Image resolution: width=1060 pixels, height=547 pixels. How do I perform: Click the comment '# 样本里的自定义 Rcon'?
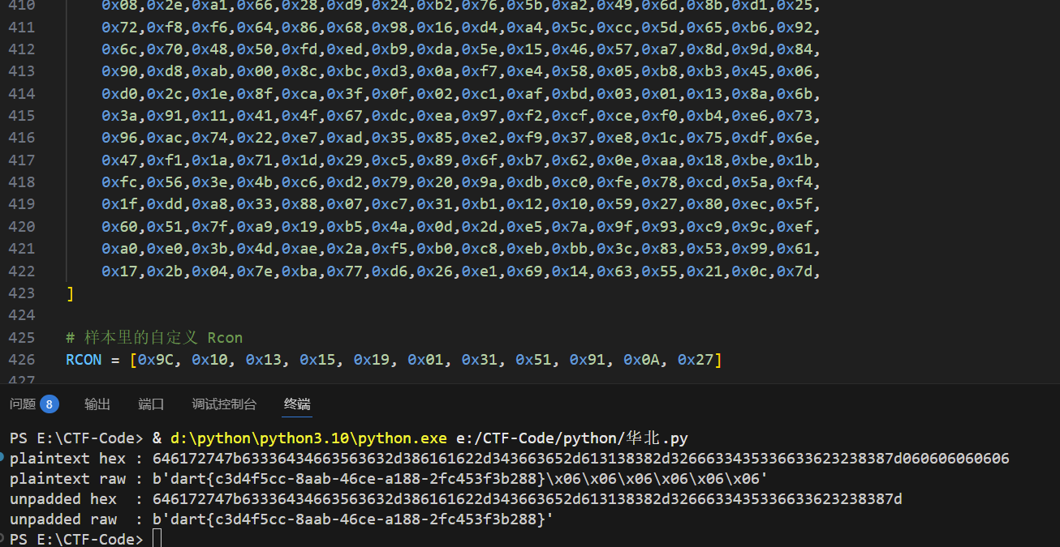154,337
